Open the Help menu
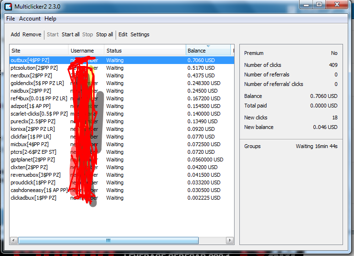 [x=50, y=19]
